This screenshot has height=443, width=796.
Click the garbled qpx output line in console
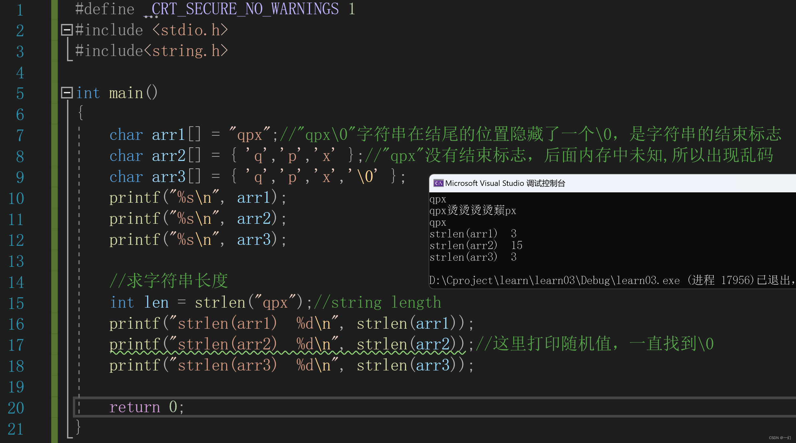tap(472, 211)
